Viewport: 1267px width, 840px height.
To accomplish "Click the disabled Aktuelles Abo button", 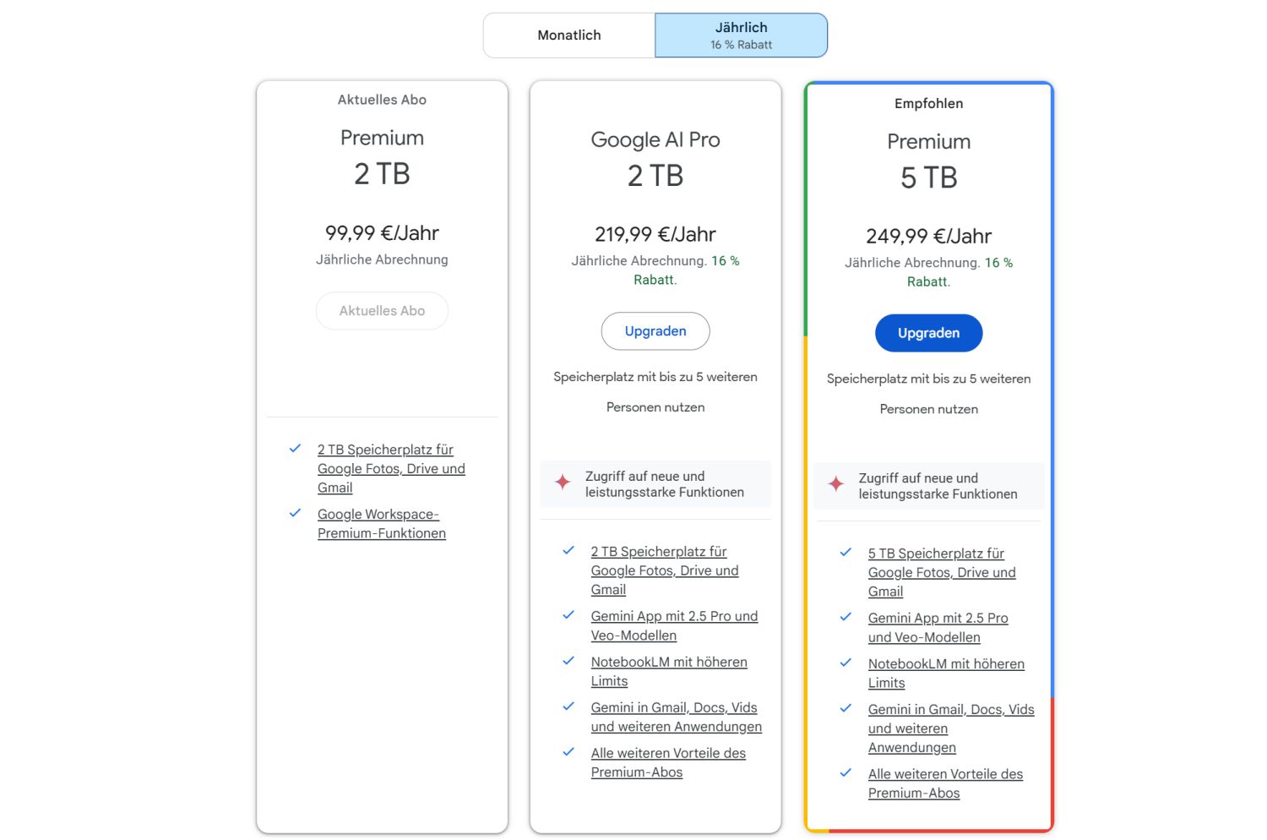I will coord(382,311).
